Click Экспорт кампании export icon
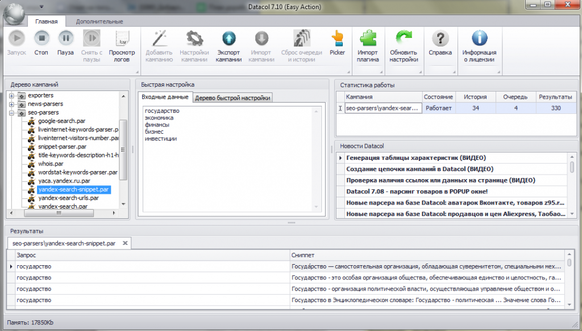This screenshot has width=582, height=331. coord(229,39)
